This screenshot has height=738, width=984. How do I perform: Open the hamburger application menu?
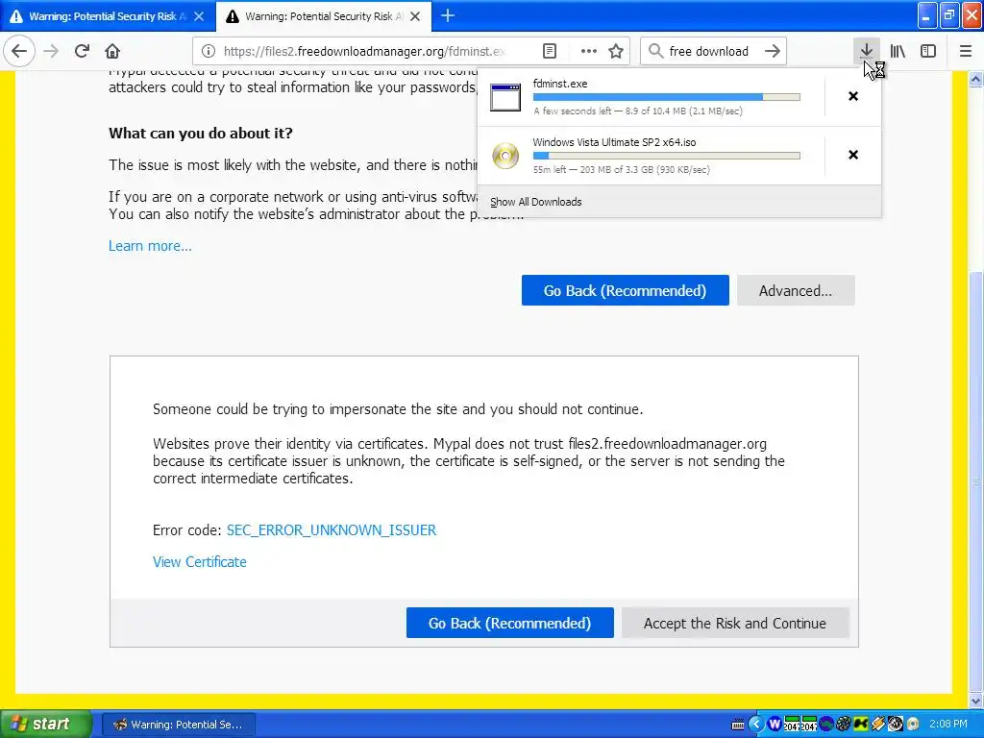pos(966,51)
